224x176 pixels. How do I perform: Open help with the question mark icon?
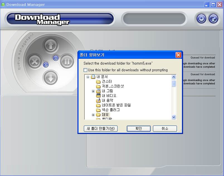click(213, 19)
